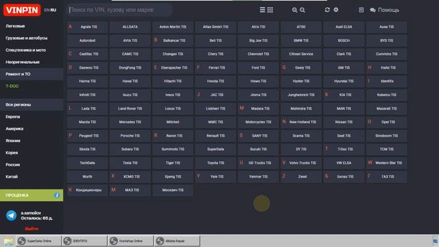Switch to grid view icon
Viewport: 439px width, 247px height.
(270, 10)
